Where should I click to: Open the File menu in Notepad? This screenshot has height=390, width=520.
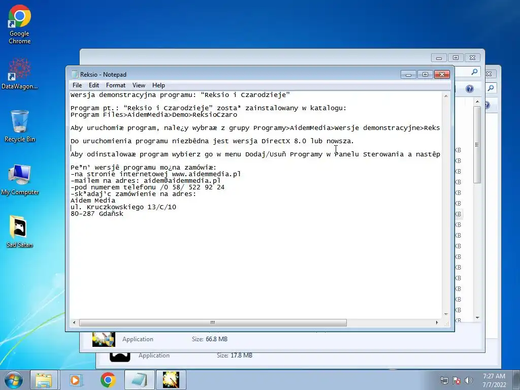(x=77, y=85)
